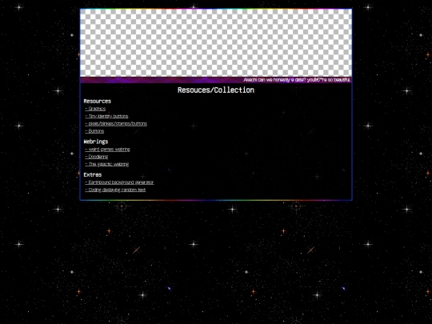432x324 pixels.
Task: Click the Resources section heading
Action: 98,101
